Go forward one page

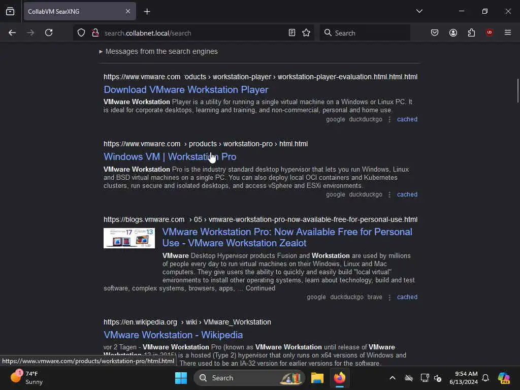pyautogui.click(x=30, y=33)
